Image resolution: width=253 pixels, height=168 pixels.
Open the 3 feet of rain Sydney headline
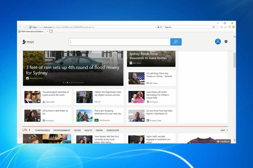click(73, 70)
